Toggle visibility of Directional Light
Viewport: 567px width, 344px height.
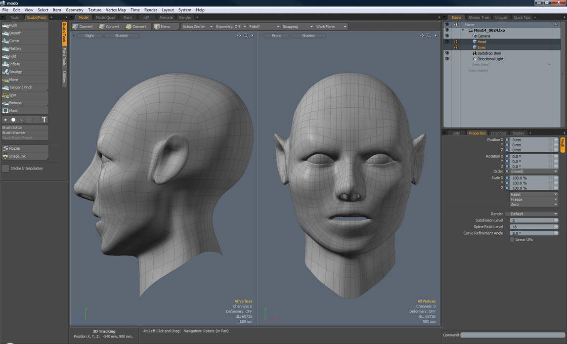(x=447, y=59)
